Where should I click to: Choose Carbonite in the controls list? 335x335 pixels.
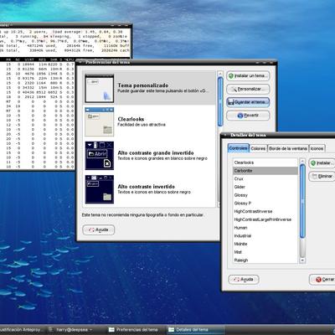click(x=265, y=171)
